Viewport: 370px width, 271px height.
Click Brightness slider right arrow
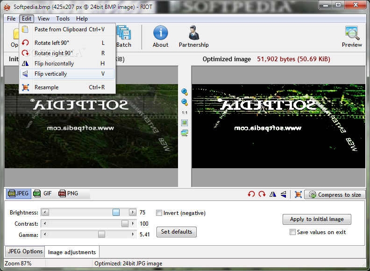pos(133,213)
